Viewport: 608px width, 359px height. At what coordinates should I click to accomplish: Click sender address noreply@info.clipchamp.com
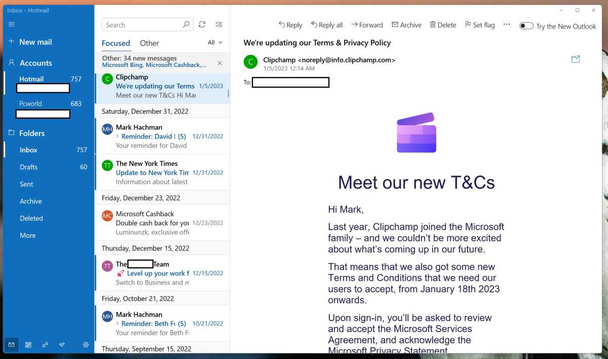(347, 60)
